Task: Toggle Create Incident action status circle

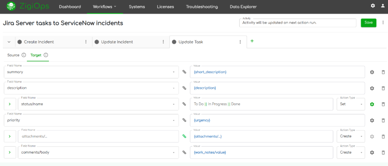Action: coord(19,42)
